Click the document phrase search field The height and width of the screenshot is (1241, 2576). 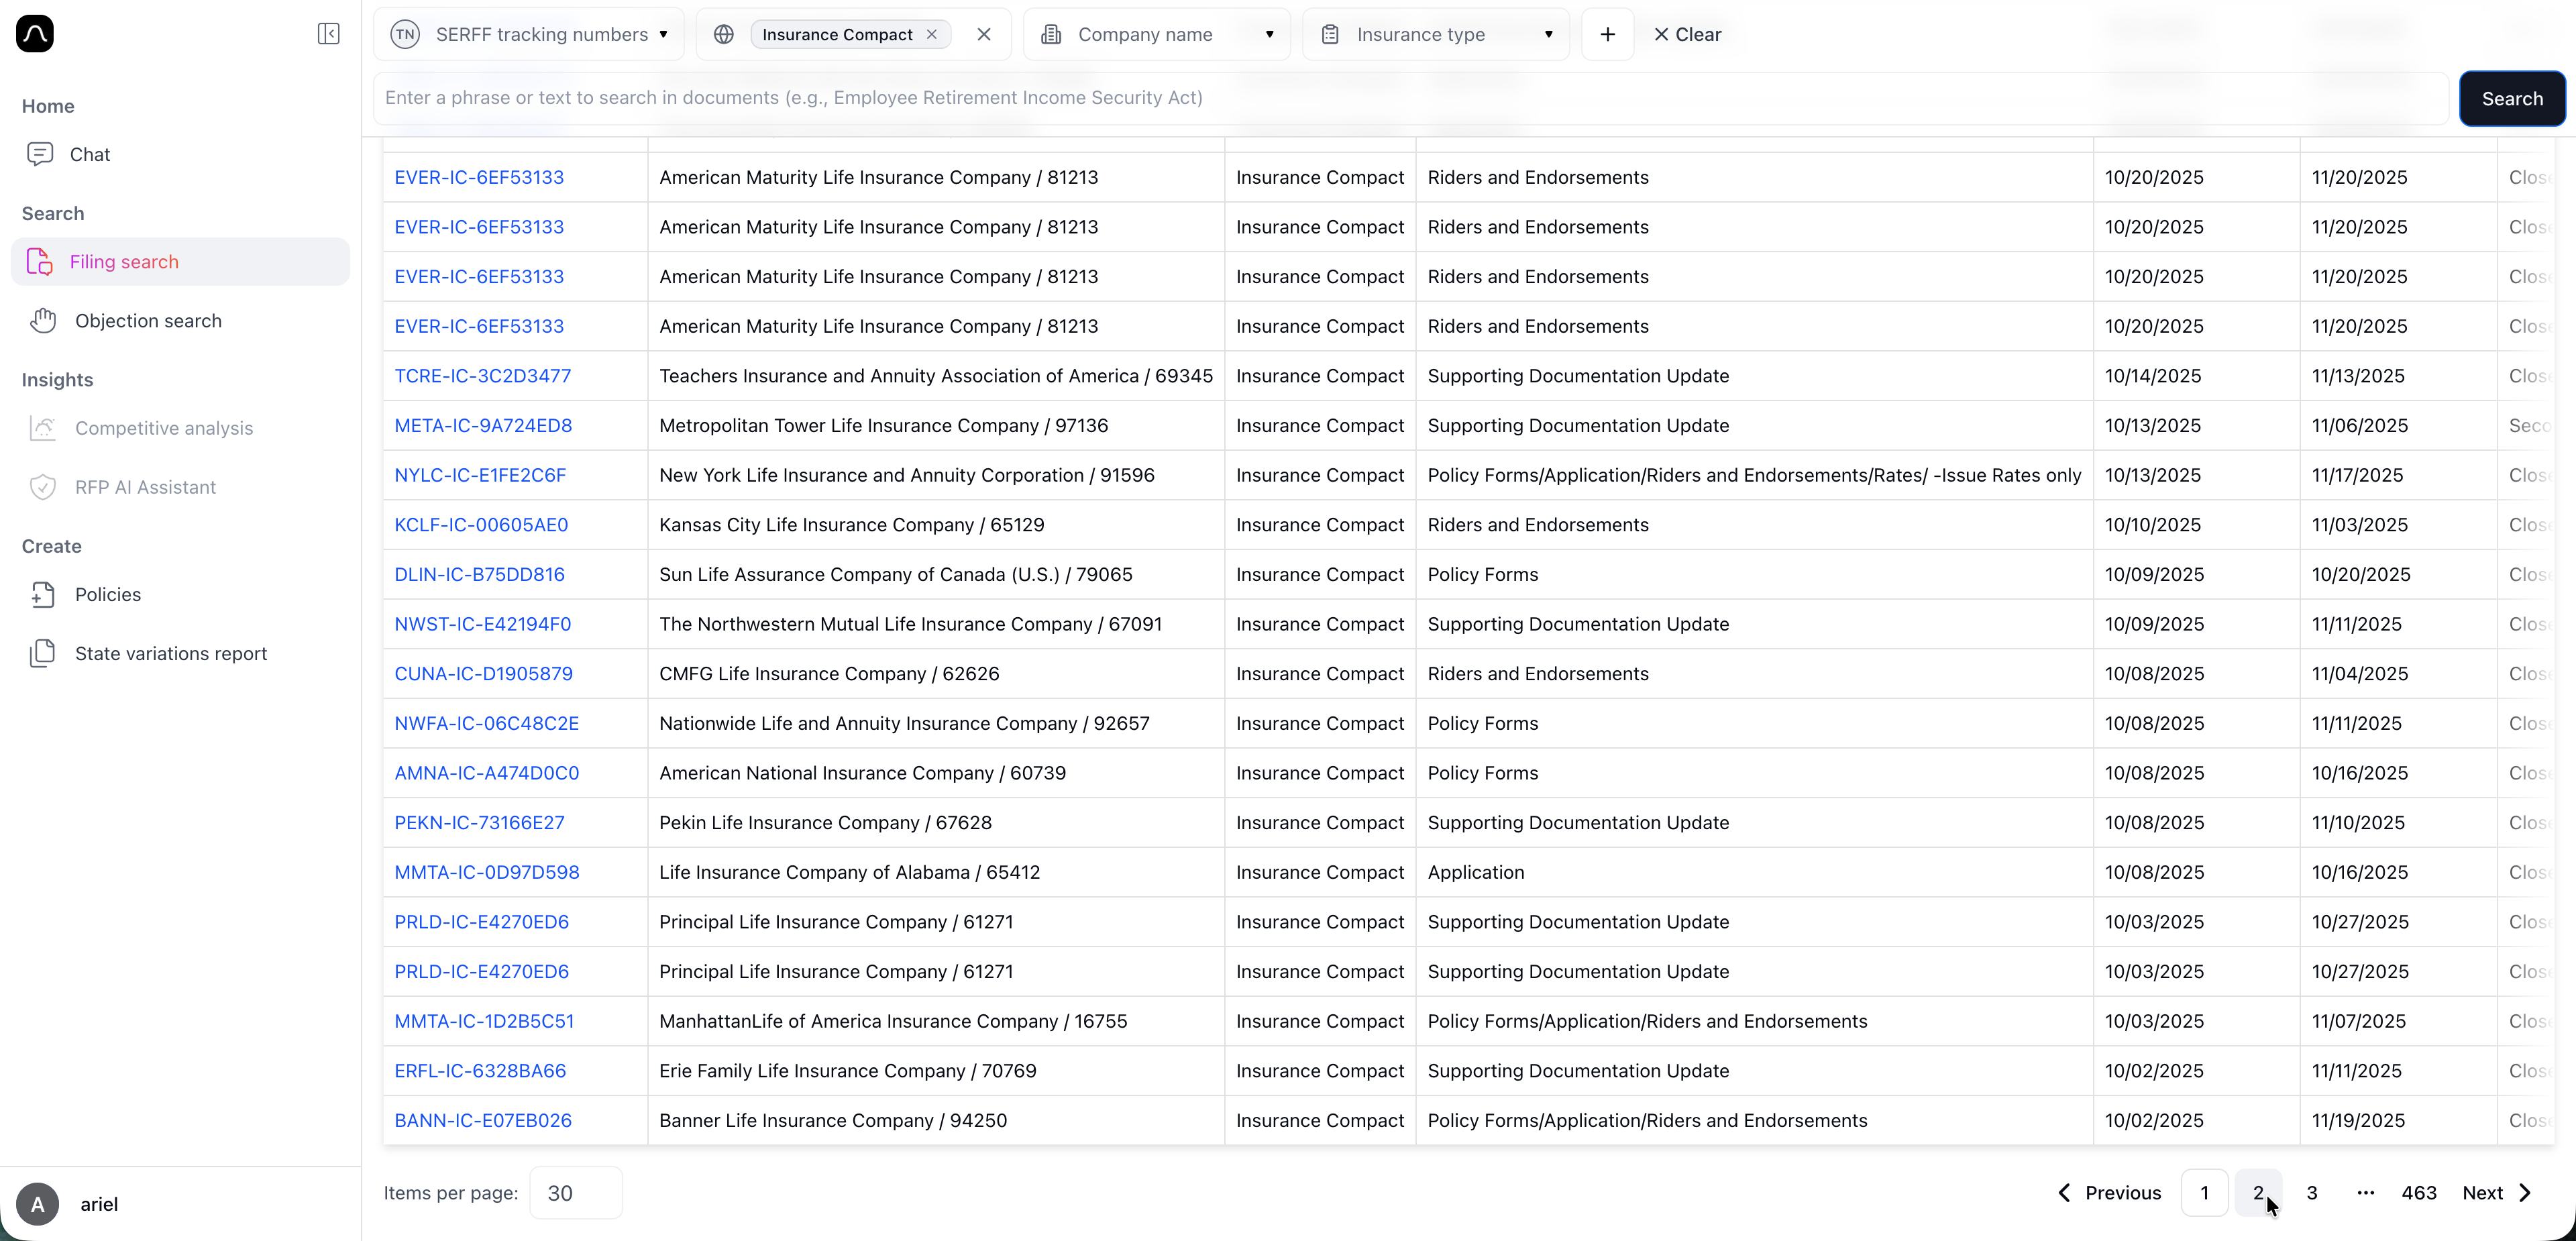[1410, 98]
